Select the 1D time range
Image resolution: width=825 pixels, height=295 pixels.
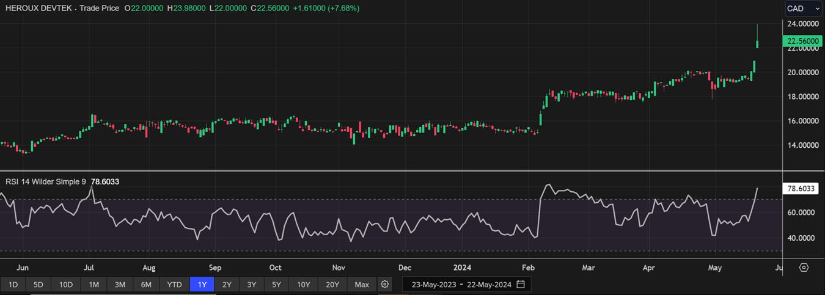tap(13, 285)
